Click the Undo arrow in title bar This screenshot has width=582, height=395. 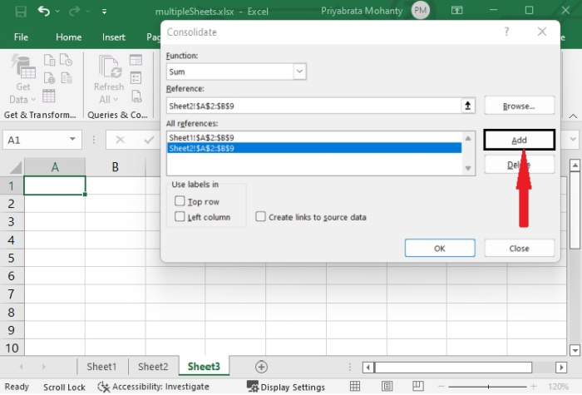44,12
